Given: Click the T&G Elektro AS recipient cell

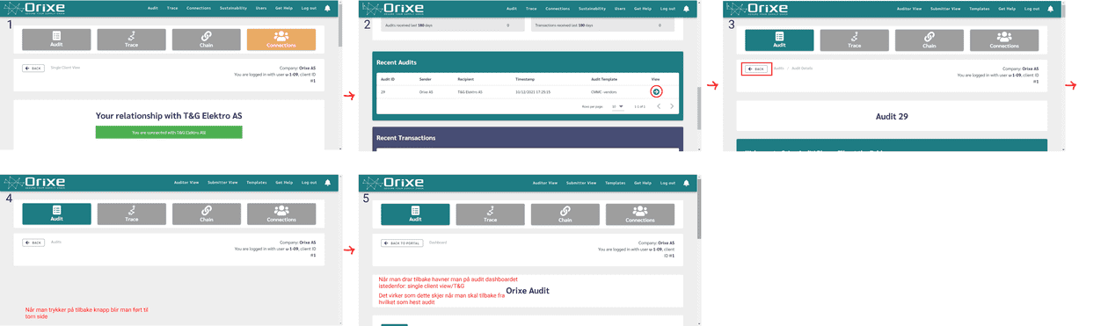Looking at the screenshot, I should (x=471, y=91).
